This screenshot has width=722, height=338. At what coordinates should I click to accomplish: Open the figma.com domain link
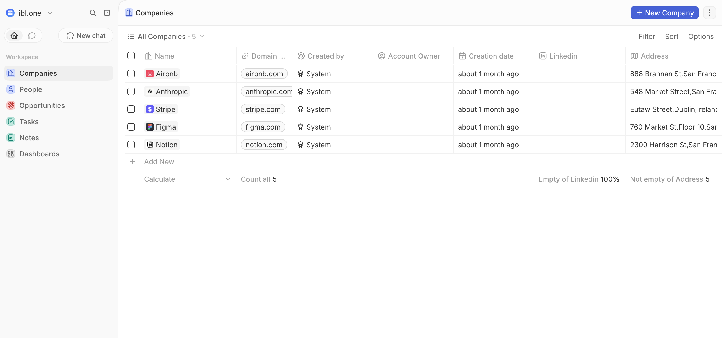(x=263, y=127)
